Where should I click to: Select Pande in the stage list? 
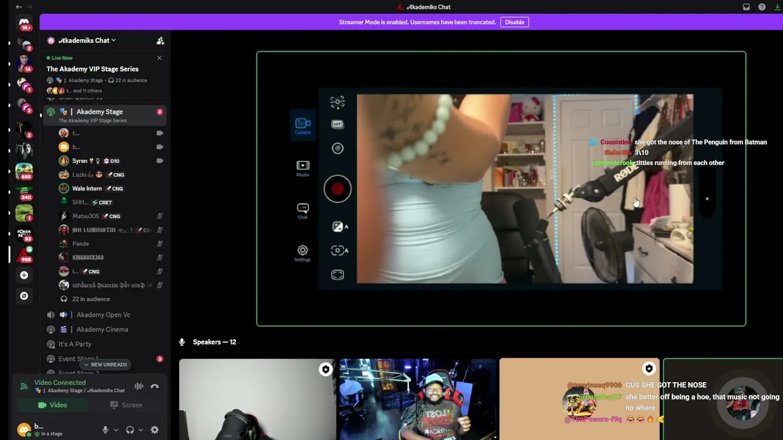click(111, 244)
